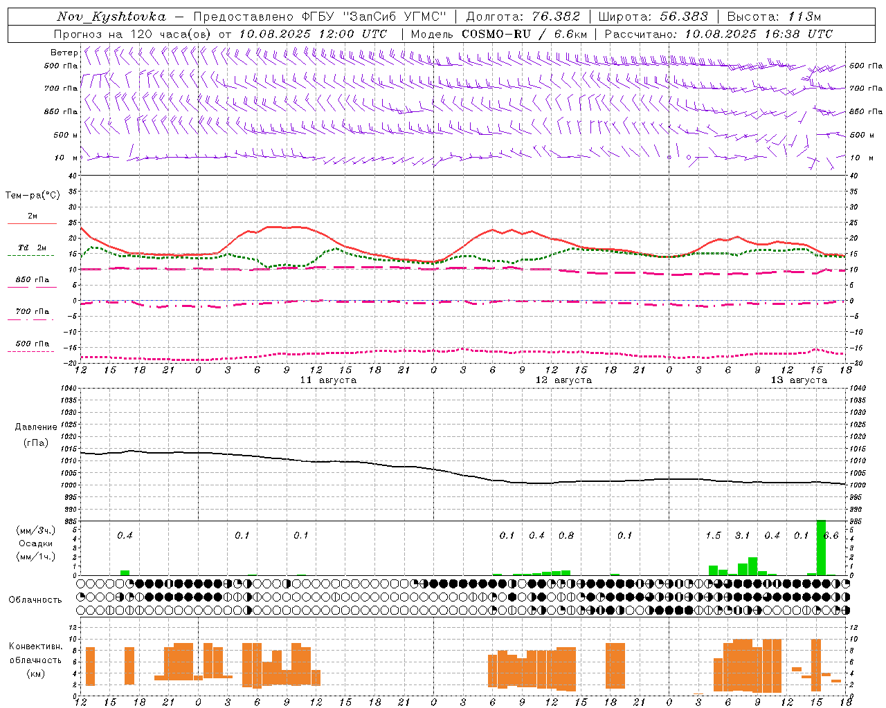Viewport: 886px width, 708px height.
Task: Click the forecast text Прогноз на 120 часа(ов)
Action: [x=133, y=34]
